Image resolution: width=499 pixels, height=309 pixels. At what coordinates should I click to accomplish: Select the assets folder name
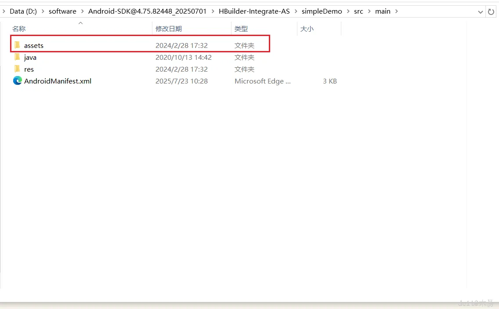[34, 46]
